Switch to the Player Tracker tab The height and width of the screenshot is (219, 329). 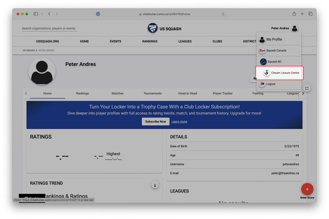point(223,93)
